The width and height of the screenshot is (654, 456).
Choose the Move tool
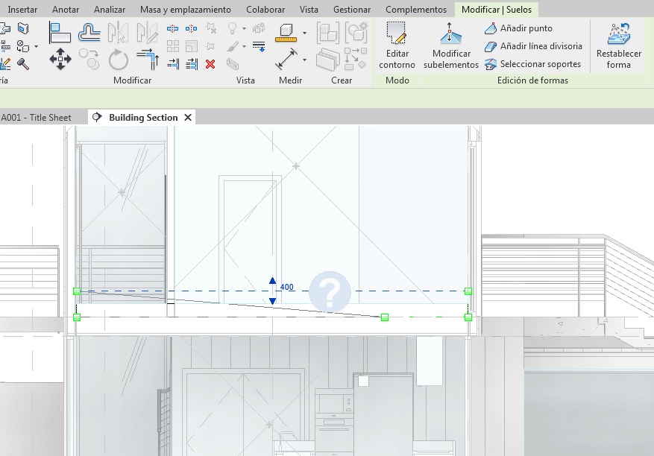(x=60, y=59)
